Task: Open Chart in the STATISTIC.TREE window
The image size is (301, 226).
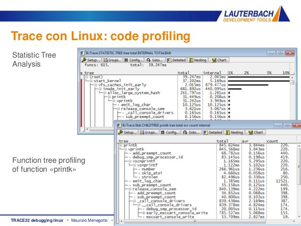Action: pyautogui.click(x=219, y=60)
